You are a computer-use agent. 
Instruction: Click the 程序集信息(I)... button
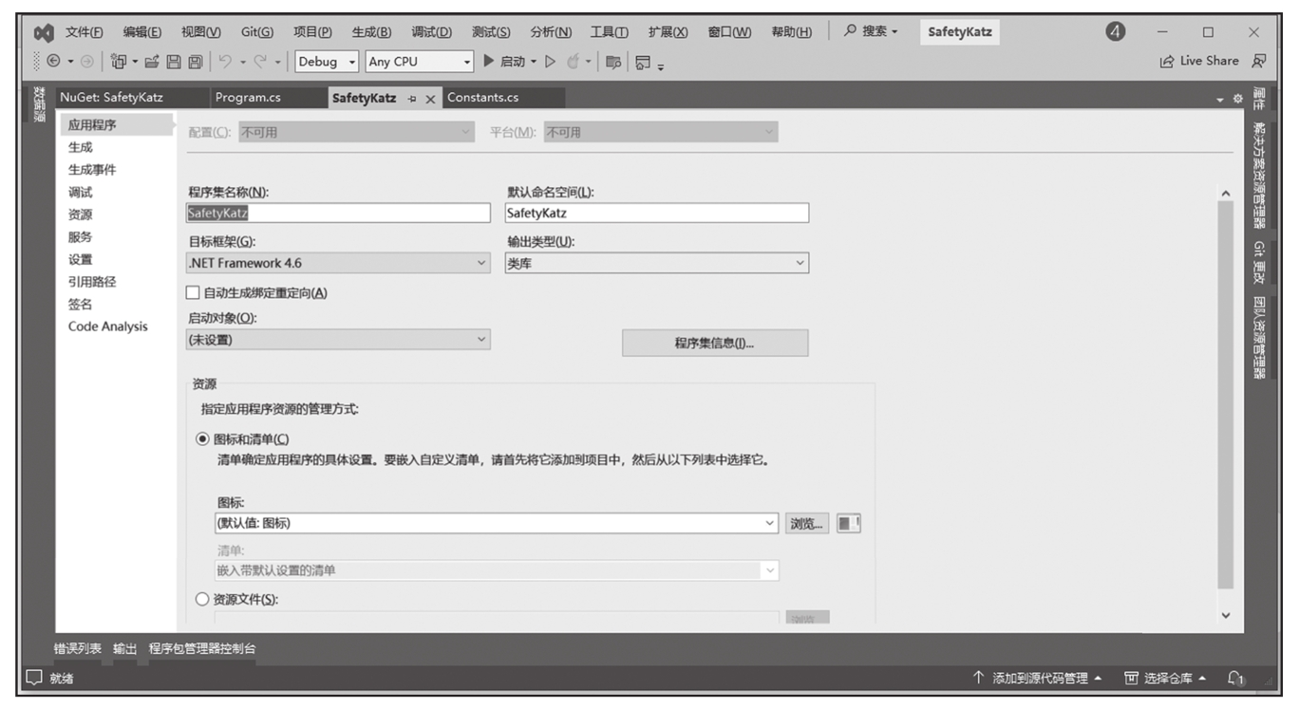coord(715,343)
